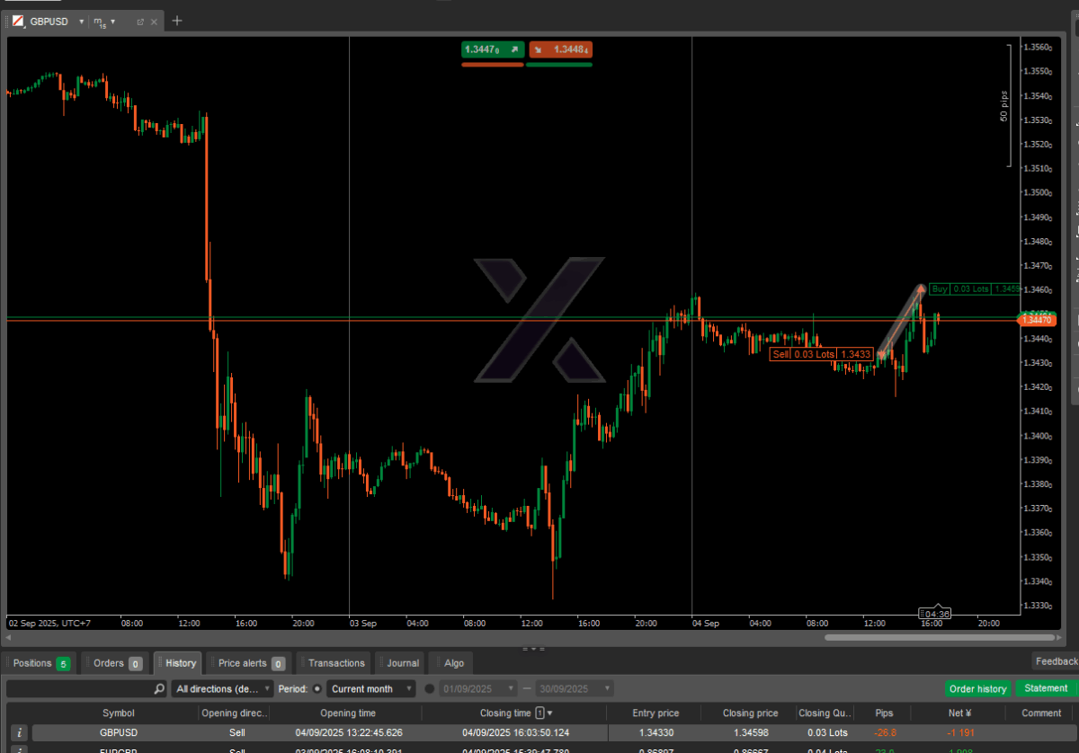Click the Order history button
Viewport: 1079px width, 753px height.
[x=977, y=689]
